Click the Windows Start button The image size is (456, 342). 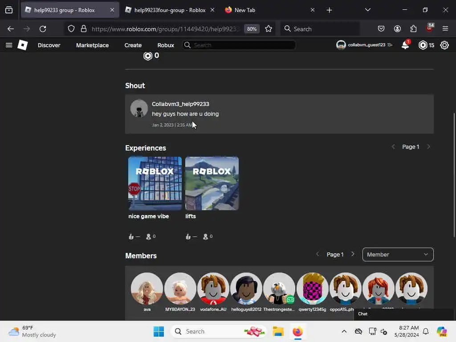[x=159, y=331]
